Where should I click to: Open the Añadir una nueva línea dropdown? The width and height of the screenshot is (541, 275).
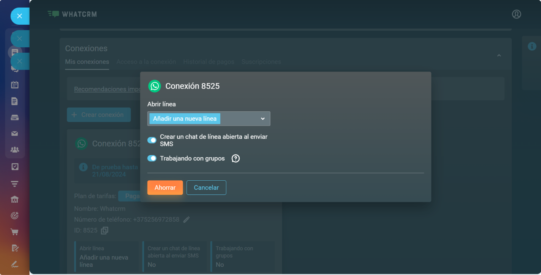tap(209, 119)
